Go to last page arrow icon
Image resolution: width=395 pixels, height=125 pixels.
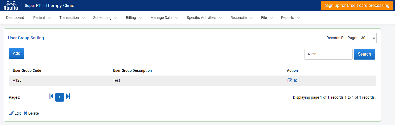pos(68,96)
